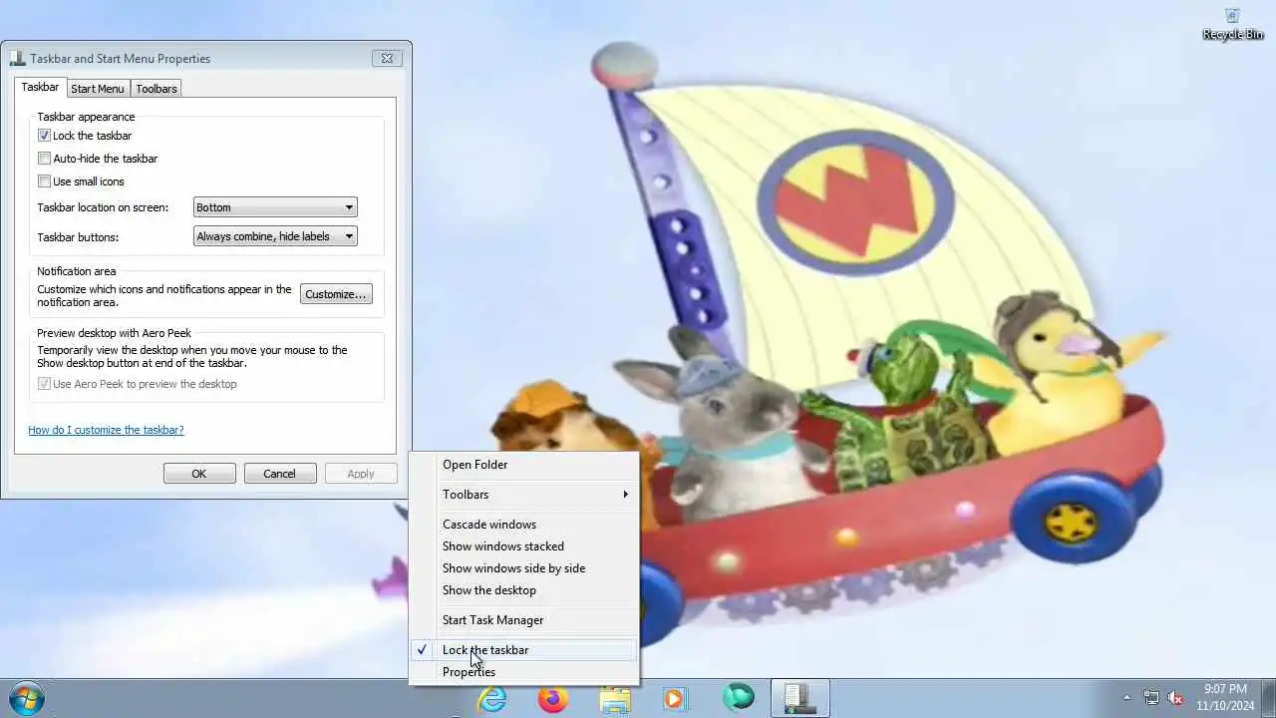Click the Show desktop strip at taskbar end
This screenshot has width=1276, height=718.
tap(1269, 698)
